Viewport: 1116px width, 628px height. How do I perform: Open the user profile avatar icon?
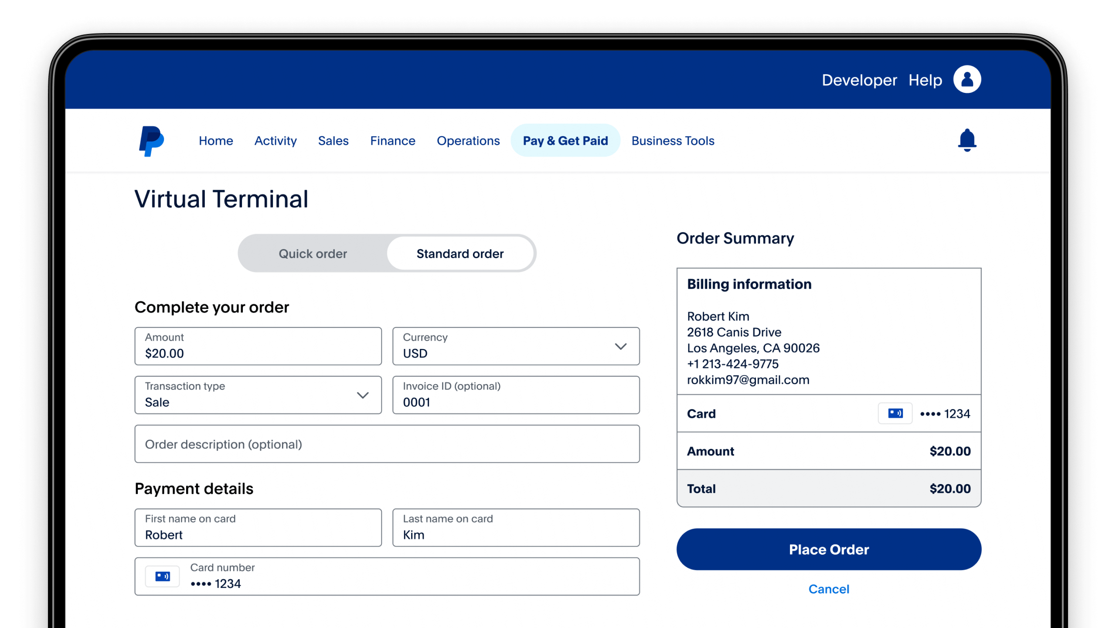pyautogui.click(x=966, y=79)
